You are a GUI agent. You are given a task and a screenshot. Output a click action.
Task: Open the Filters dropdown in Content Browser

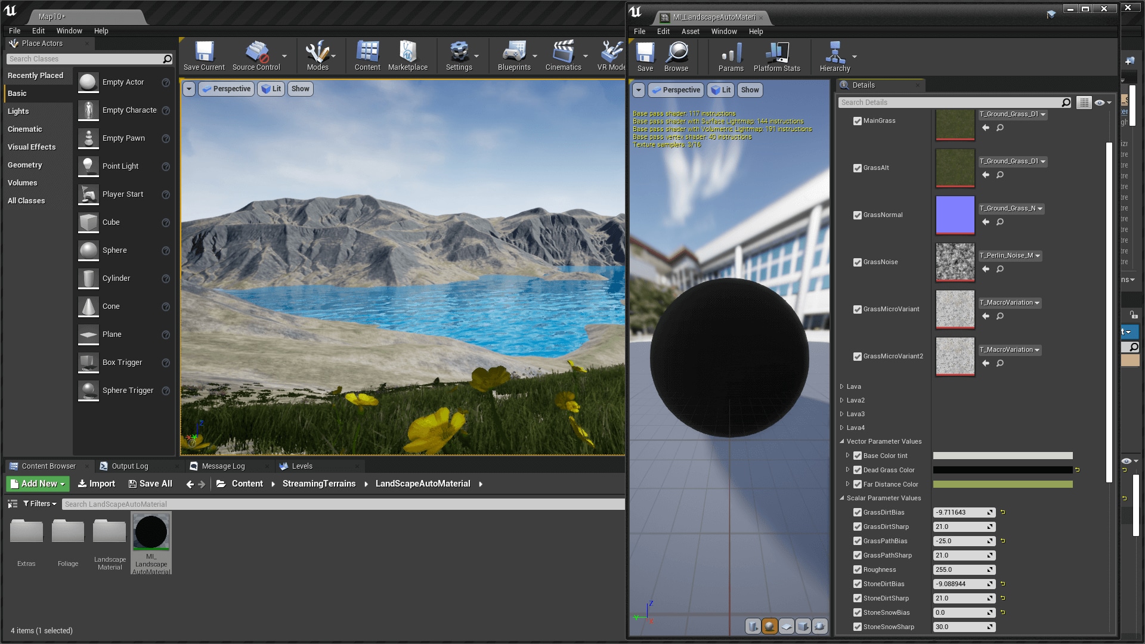[40, 504]
